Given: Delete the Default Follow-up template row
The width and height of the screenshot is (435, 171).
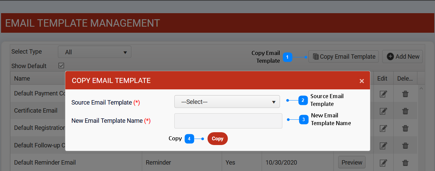Looking at the screenshot, I should (x=405, y=145).
